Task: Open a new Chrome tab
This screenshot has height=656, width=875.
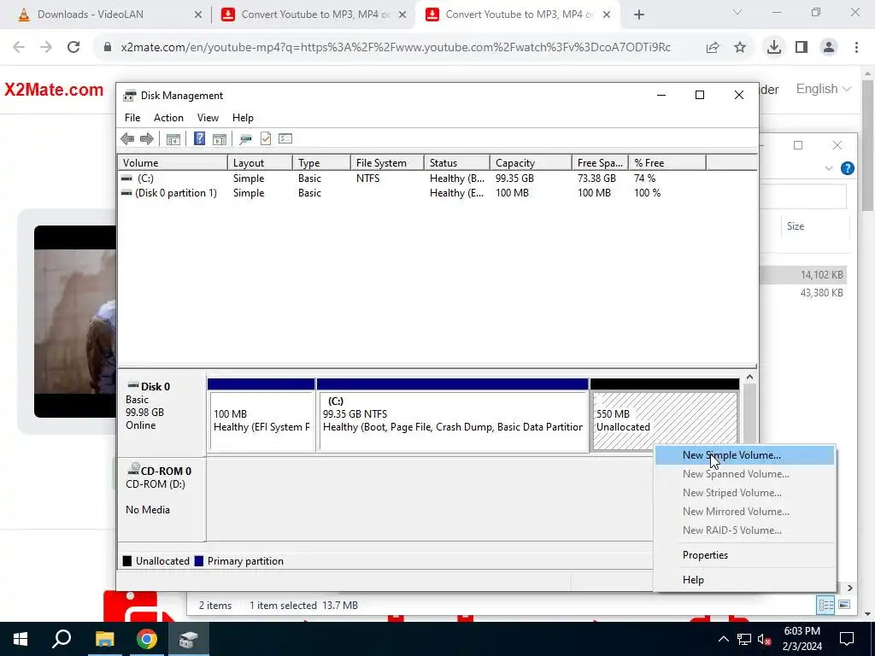Action: [x=639, y=15]
